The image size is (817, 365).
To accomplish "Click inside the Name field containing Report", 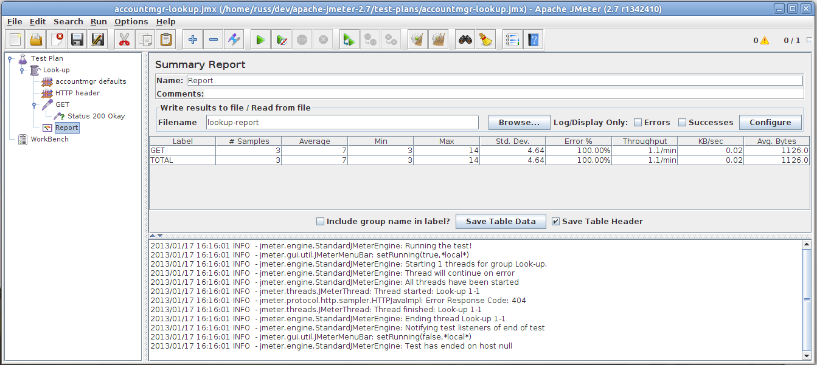I will pos(494,80).
